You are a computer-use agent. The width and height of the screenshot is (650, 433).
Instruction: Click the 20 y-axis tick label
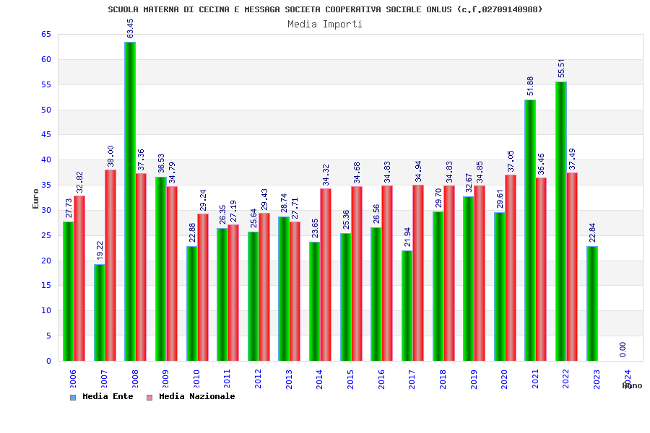[46, 261]
